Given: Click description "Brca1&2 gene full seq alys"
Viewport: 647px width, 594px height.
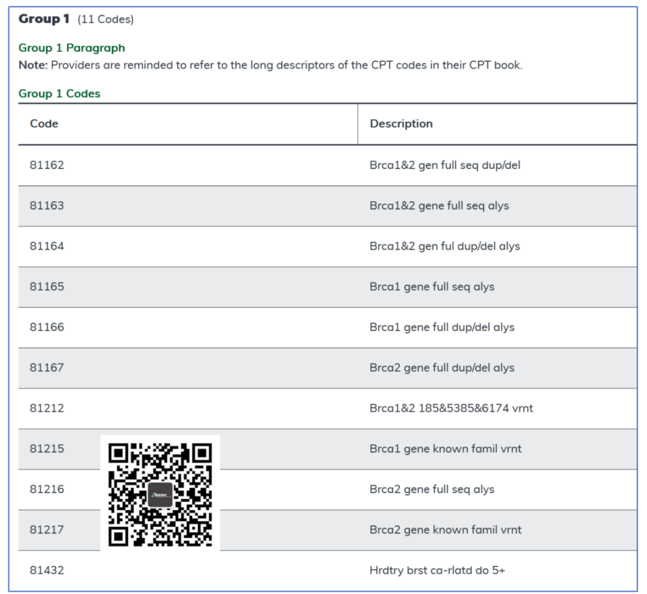Looking at the screenshot, I should (439, 205).
